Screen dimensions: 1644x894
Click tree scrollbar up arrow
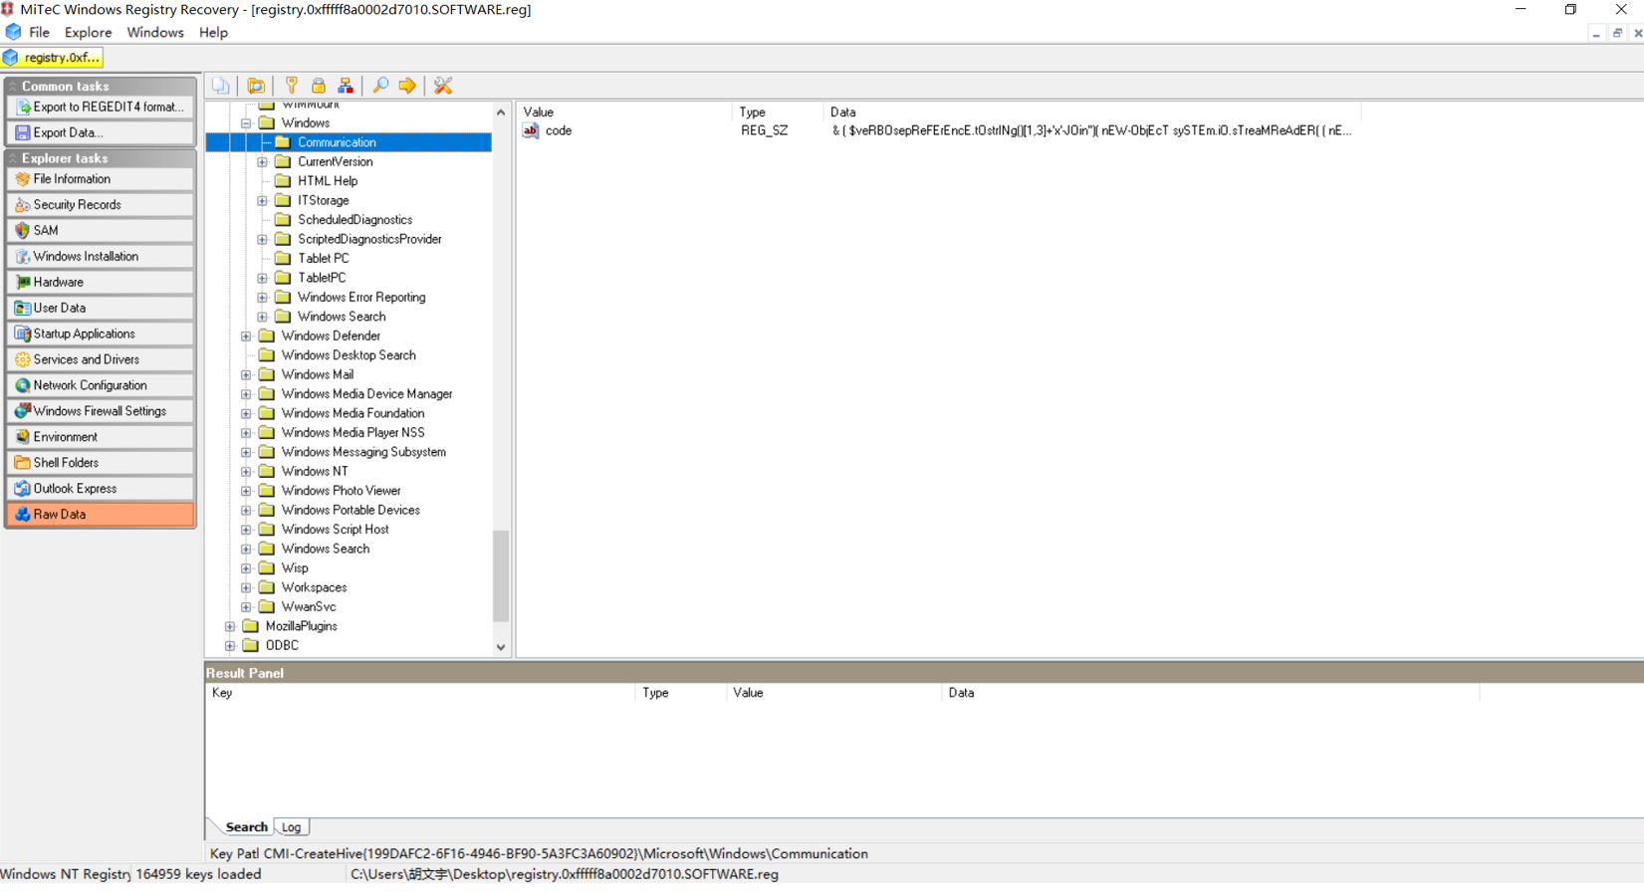coord(501,112)
